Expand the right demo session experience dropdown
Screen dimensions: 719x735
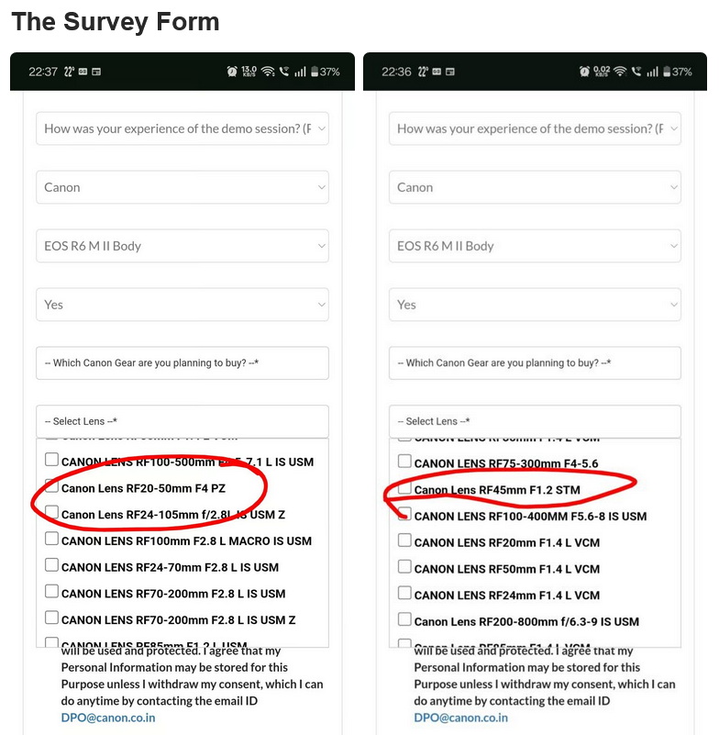pyautogui.click(x=535, y=128)
